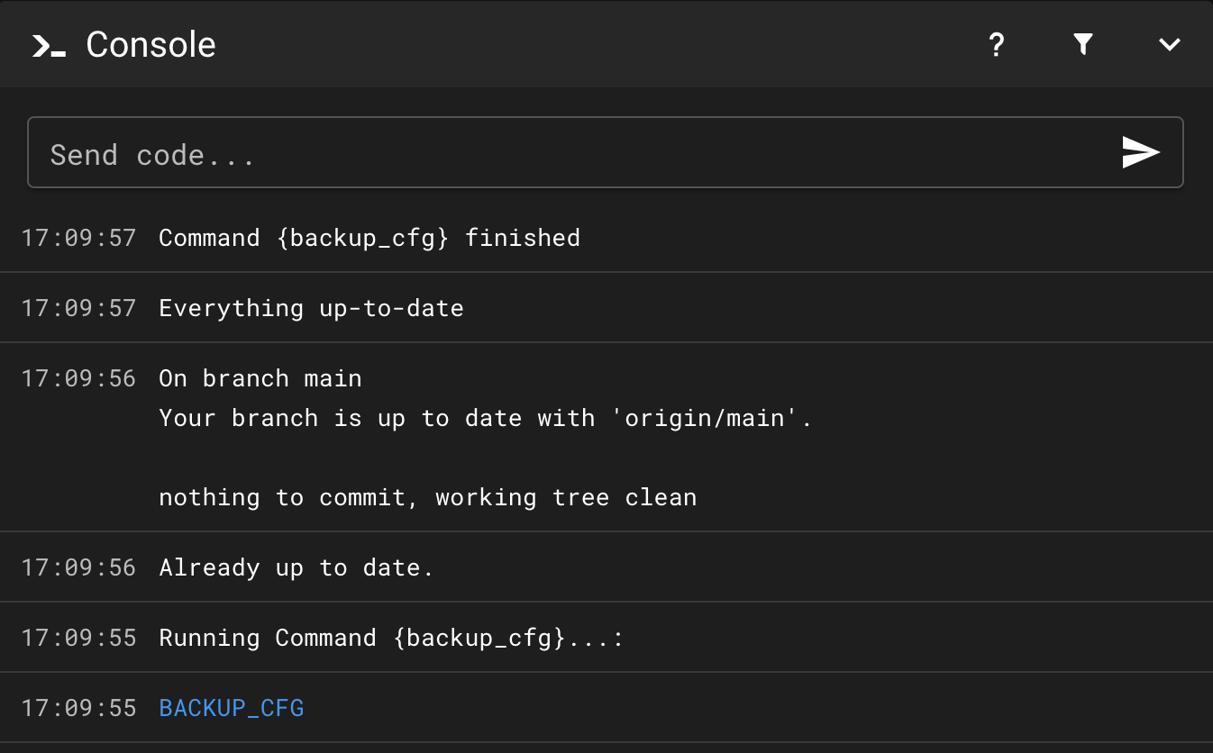Select the 'Command {backup_cfg} finished' log entry
1213x753 pixels.
(369, 238)
